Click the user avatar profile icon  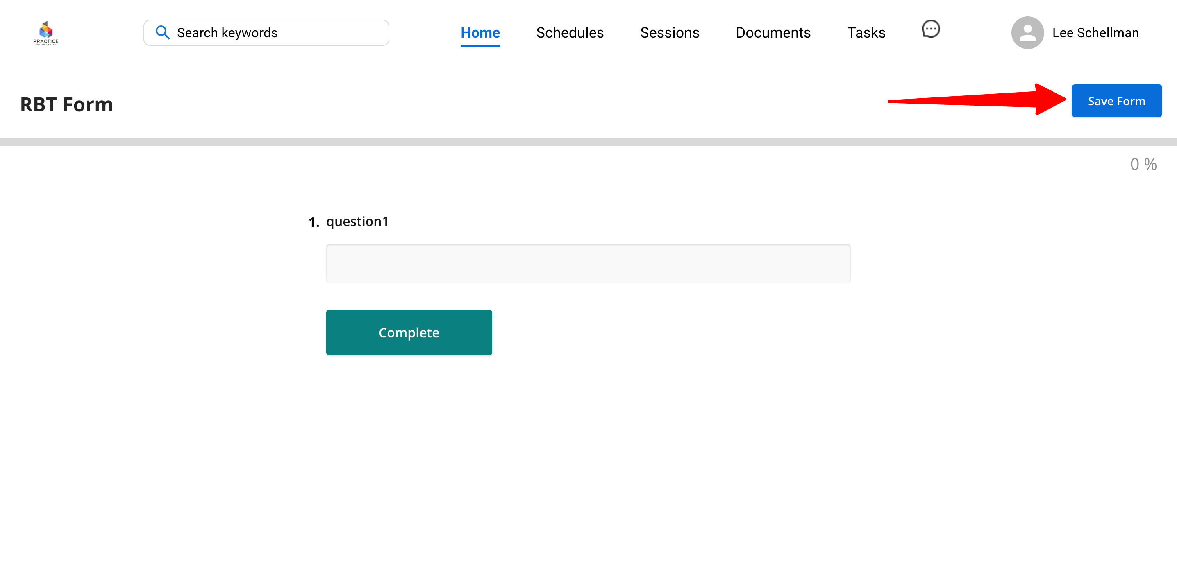tap(1027, 33)
